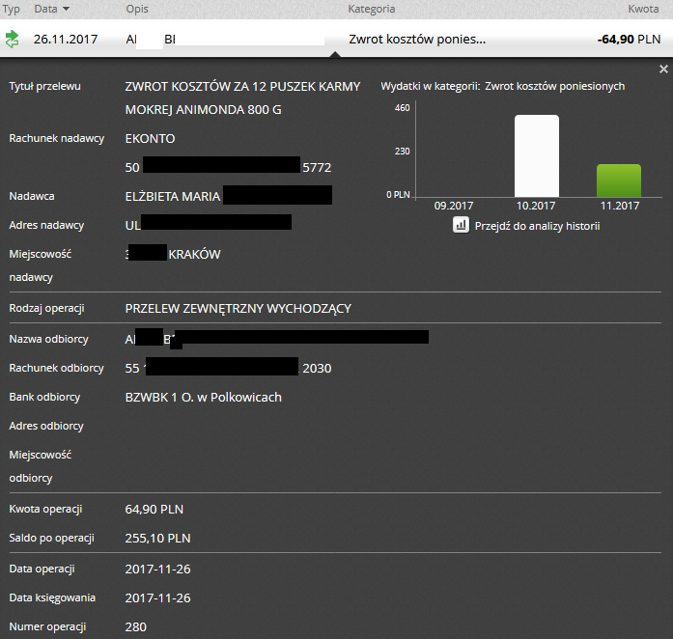Image resolution: width=673 pixels, height=639 pixels.
Task: Sort transactions by Kwota column
Action: [643, 9]
